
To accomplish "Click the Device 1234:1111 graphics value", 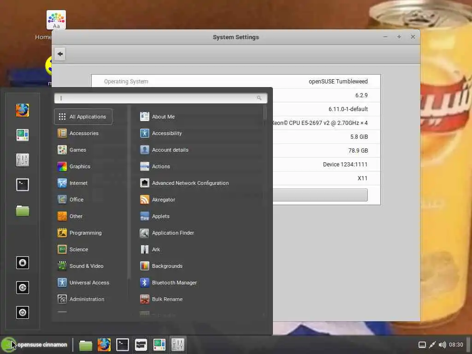I will click(x=345, y=165).
